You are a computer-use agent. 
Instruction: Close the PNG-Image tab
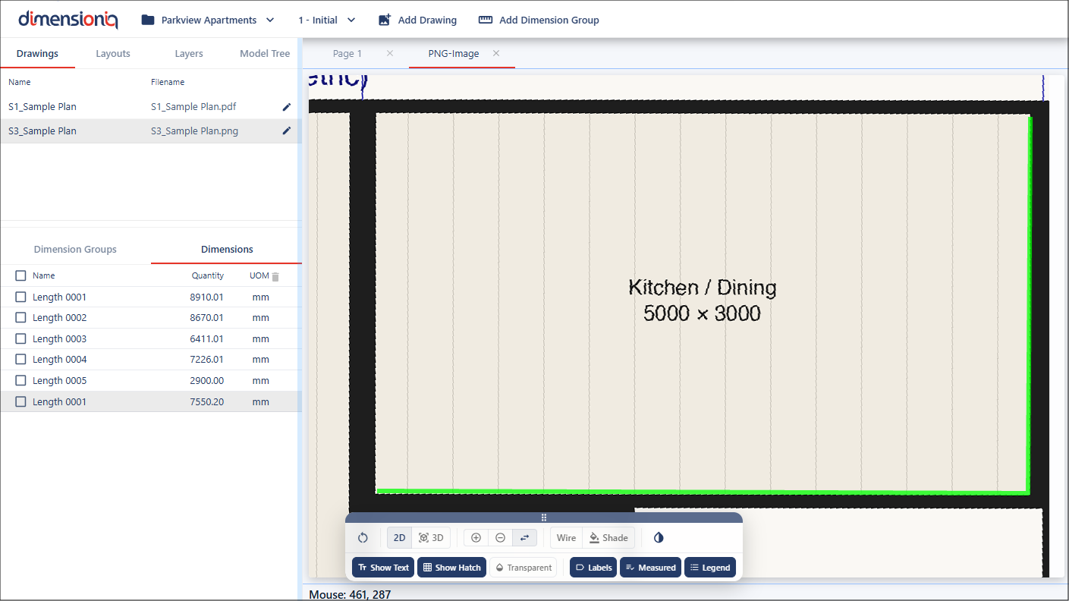pyautogui.click(x=496, y=54)
